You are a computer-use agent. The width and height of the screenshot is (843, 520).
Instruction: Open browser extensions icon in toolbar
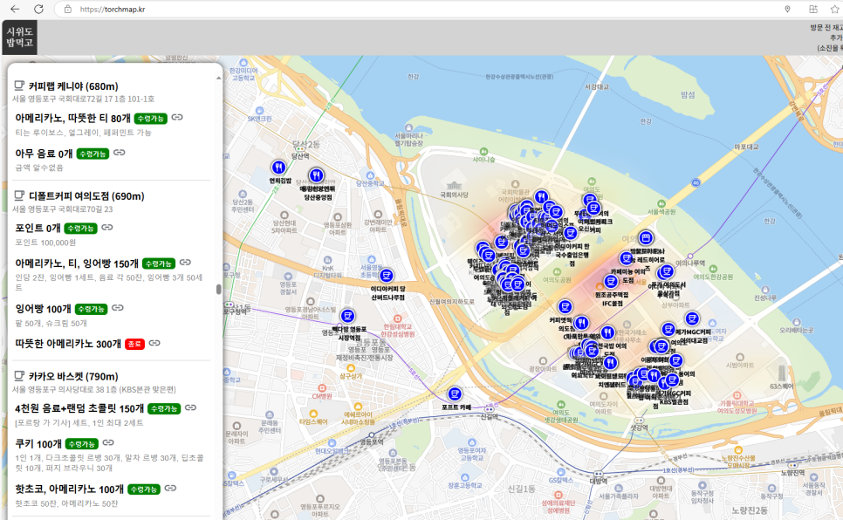point(813,9)
